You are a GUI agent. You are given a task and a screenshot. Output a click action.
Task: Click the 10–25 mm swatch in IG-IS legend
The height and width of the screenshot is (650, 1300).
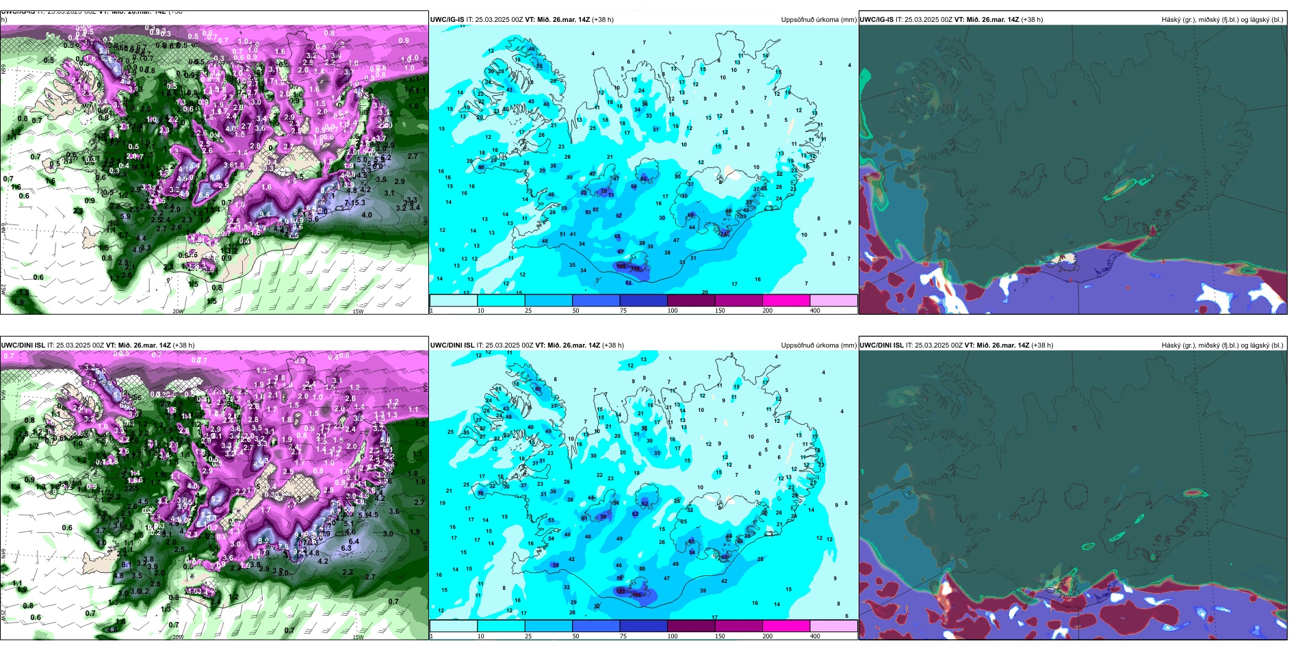coord(501,300)
